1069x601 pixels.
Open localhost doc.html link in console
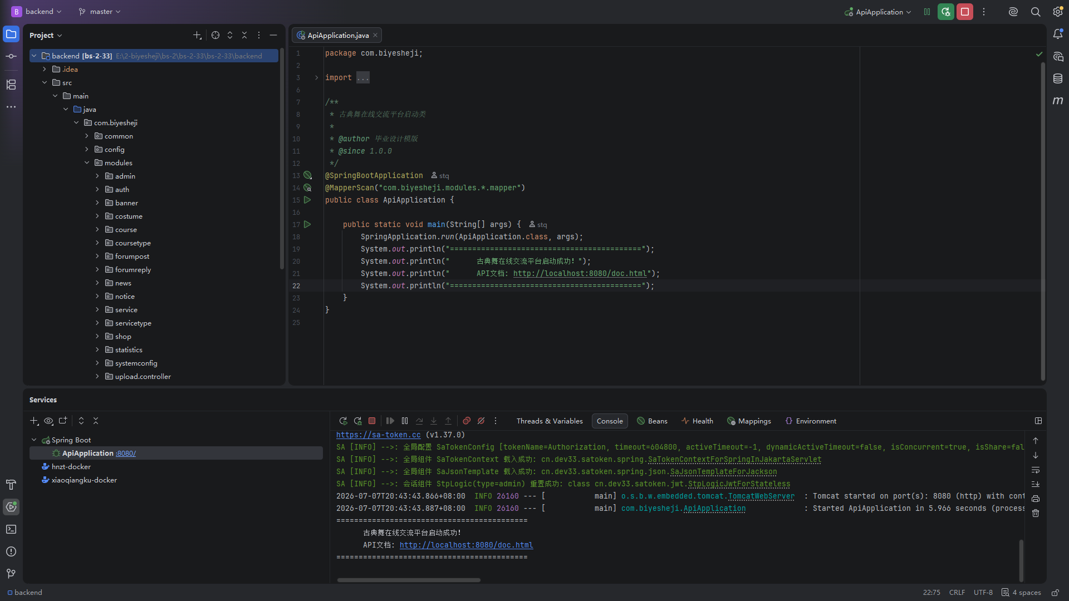point(466,545)
